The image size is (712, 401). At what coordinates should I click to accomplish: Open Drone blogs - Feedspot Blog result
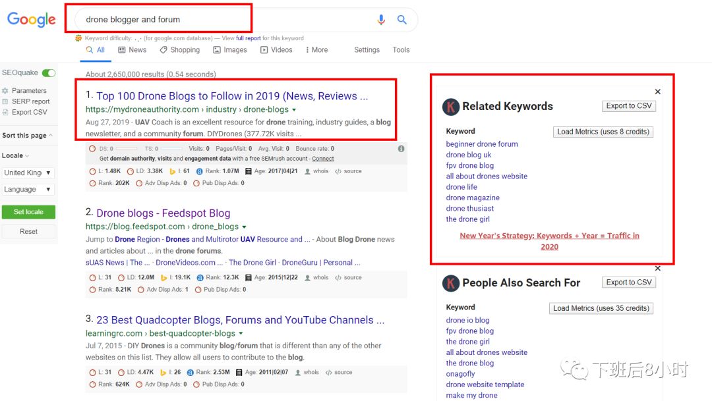(163, 213)
